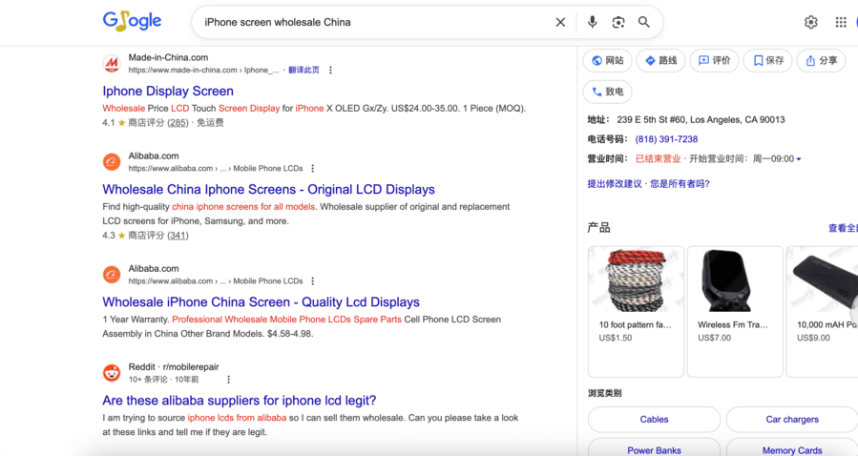858x456 pixels.
Task: Click Reddit favicon icon
Action: tap(112, 373)
